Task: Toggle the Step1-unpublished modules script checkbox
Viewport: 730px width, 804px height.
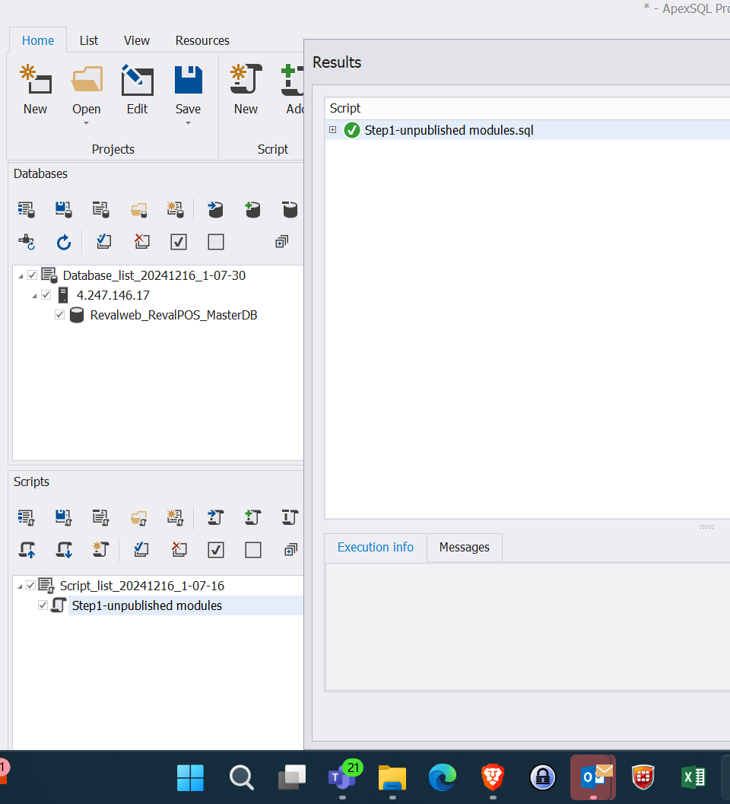Action: 43,605
